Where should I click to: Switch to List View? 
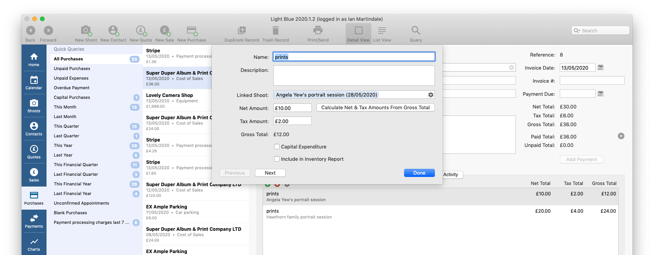click(382, 33)
